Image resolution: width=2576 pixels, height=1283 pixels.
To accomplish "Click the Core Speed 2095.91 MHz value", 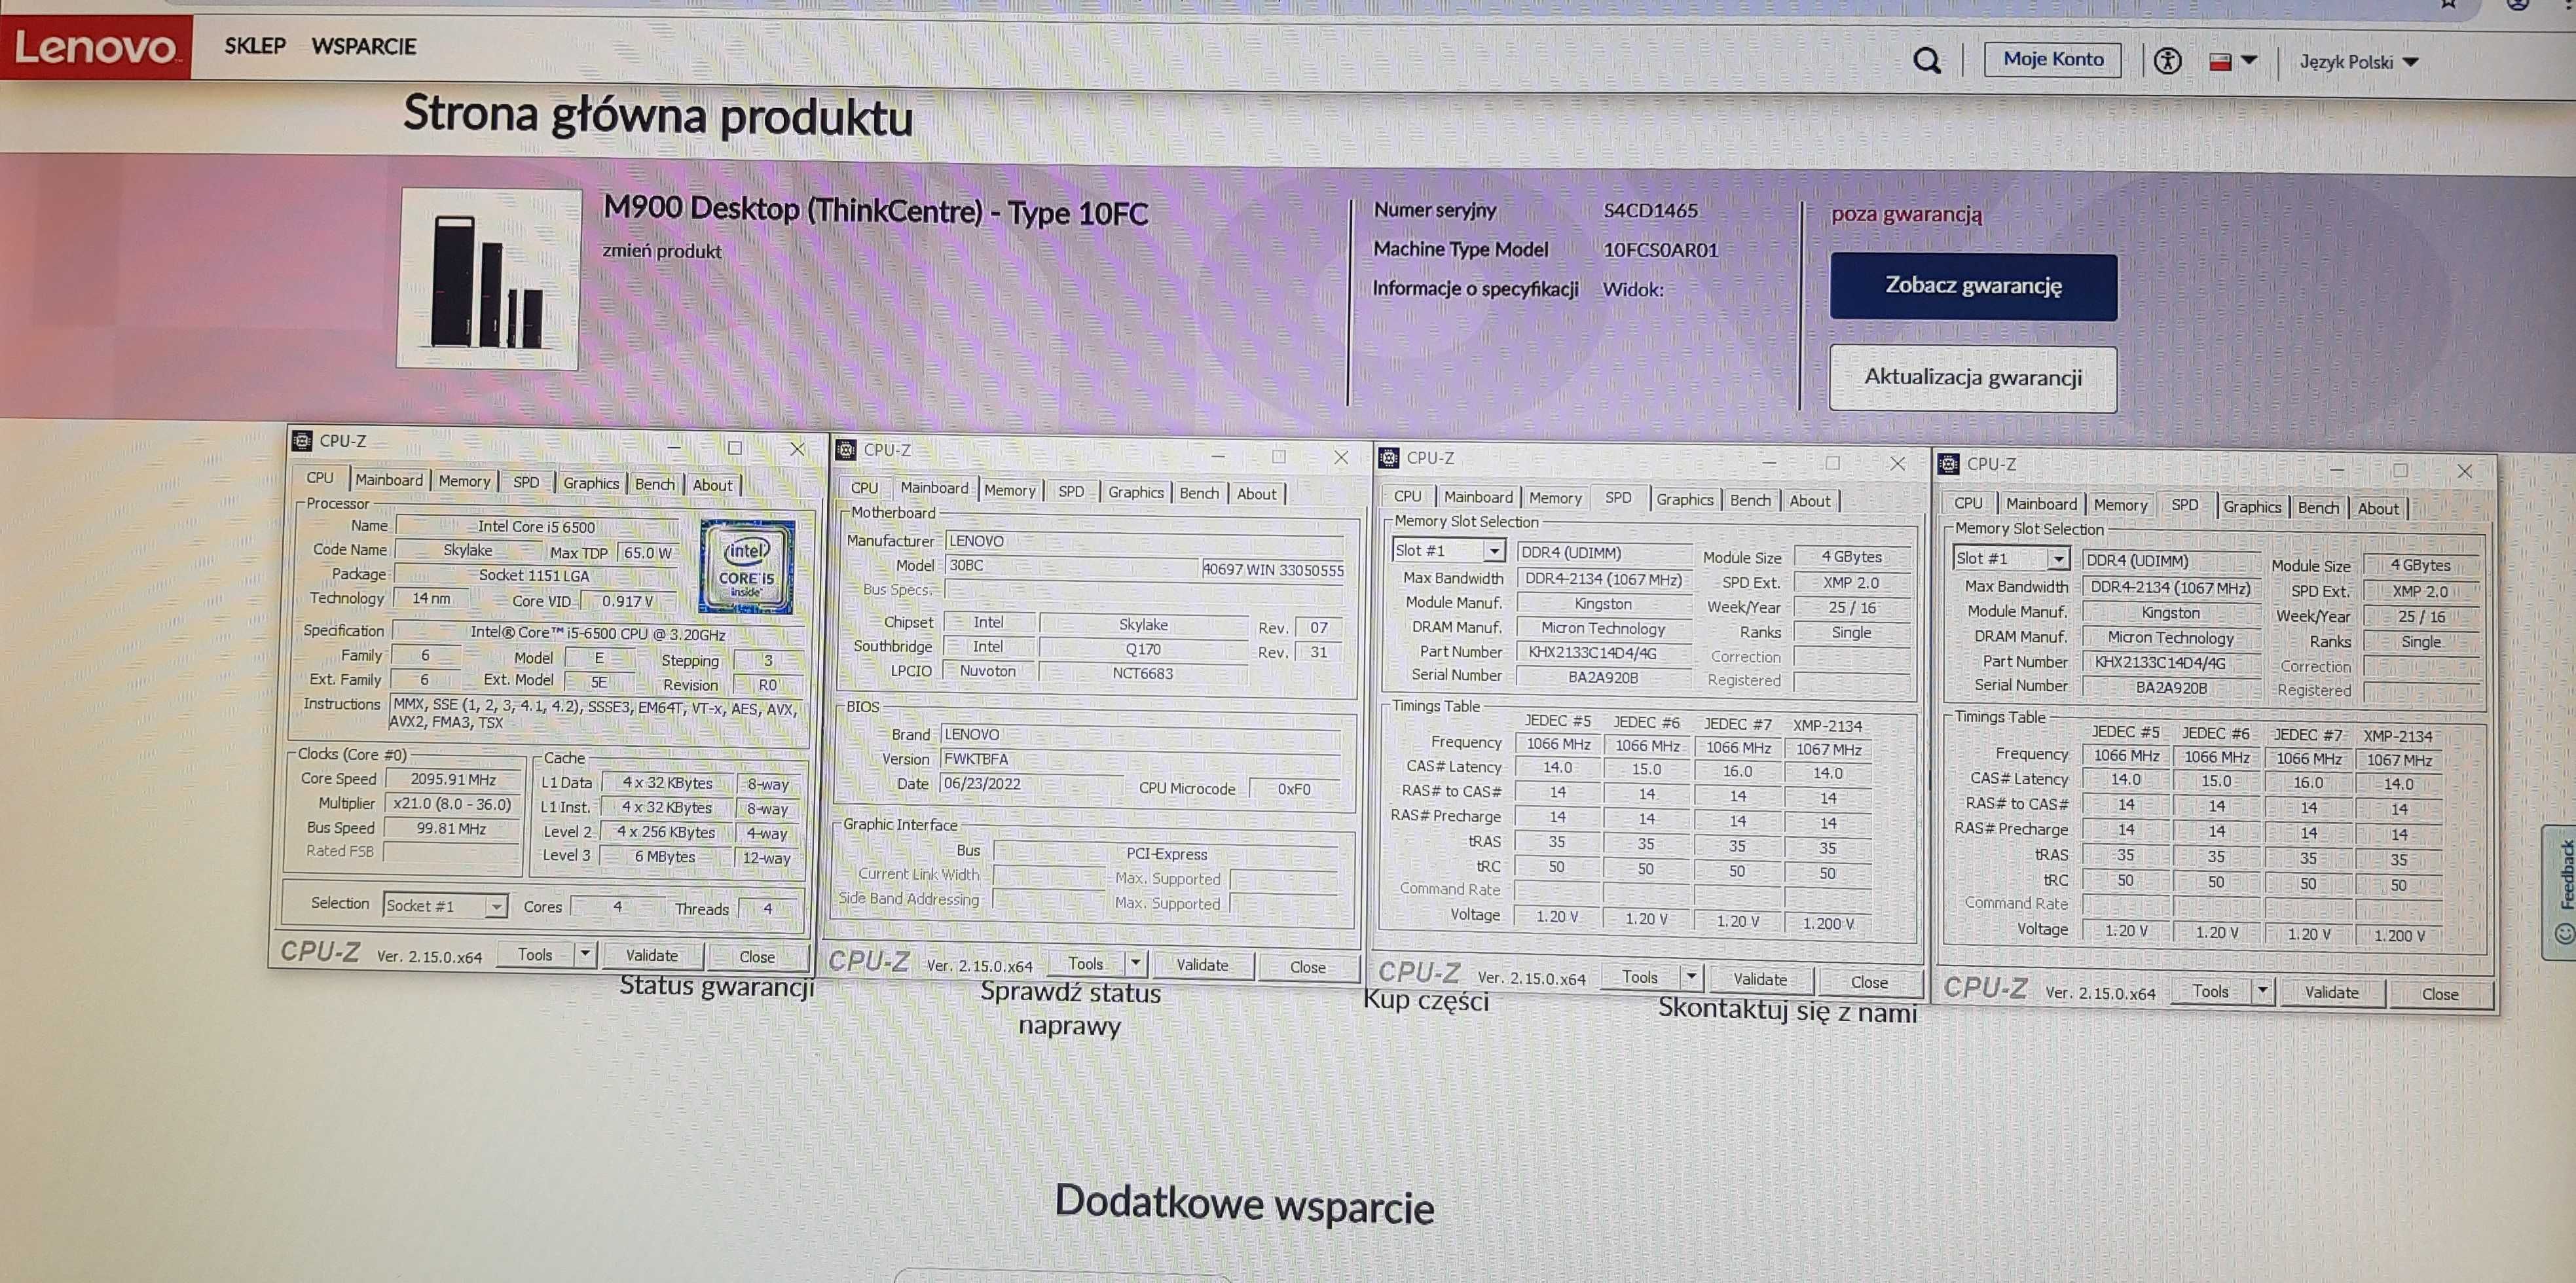I will click(x=452, y=779).
